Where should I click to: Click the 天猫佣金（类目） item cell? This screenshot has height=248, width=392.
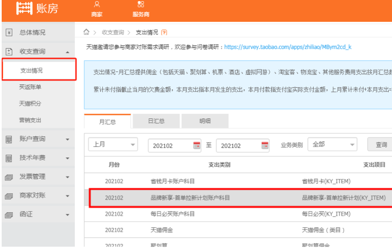click(x=323, y=230)
